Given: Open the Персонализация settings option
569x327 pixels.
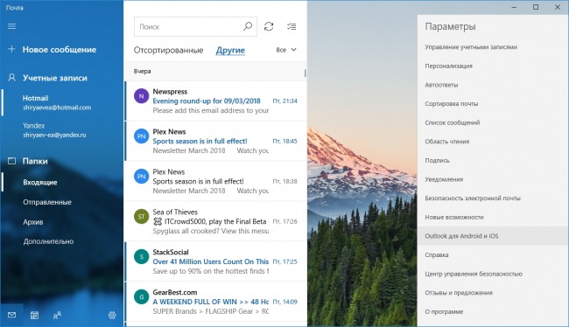Looking at the screenshot, I should tap(448, 66).
